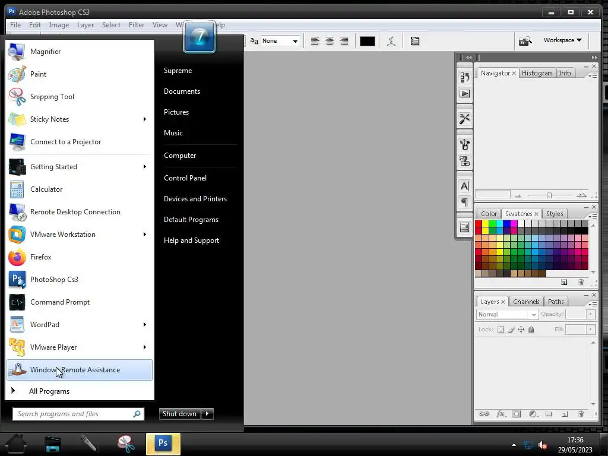Click the muted volume tray icon

point(543,445)
